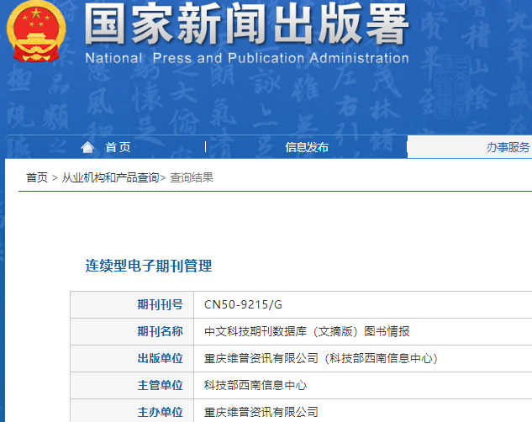Click the National Press and Publication Administration subtitle
This screenshot has height=422, width=532.
246,59
